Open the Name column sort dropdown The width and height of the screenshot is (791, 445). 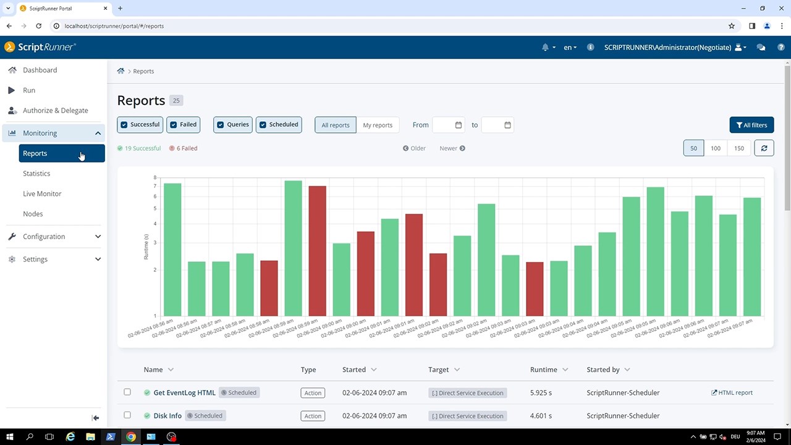(x=171, y=370)
